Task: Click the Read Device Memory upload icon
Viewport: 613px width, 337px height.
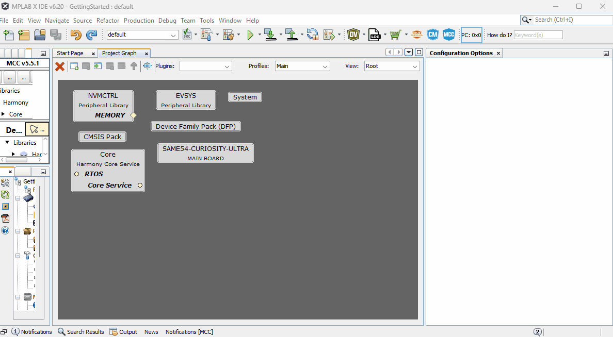Action: pos(291,35)
